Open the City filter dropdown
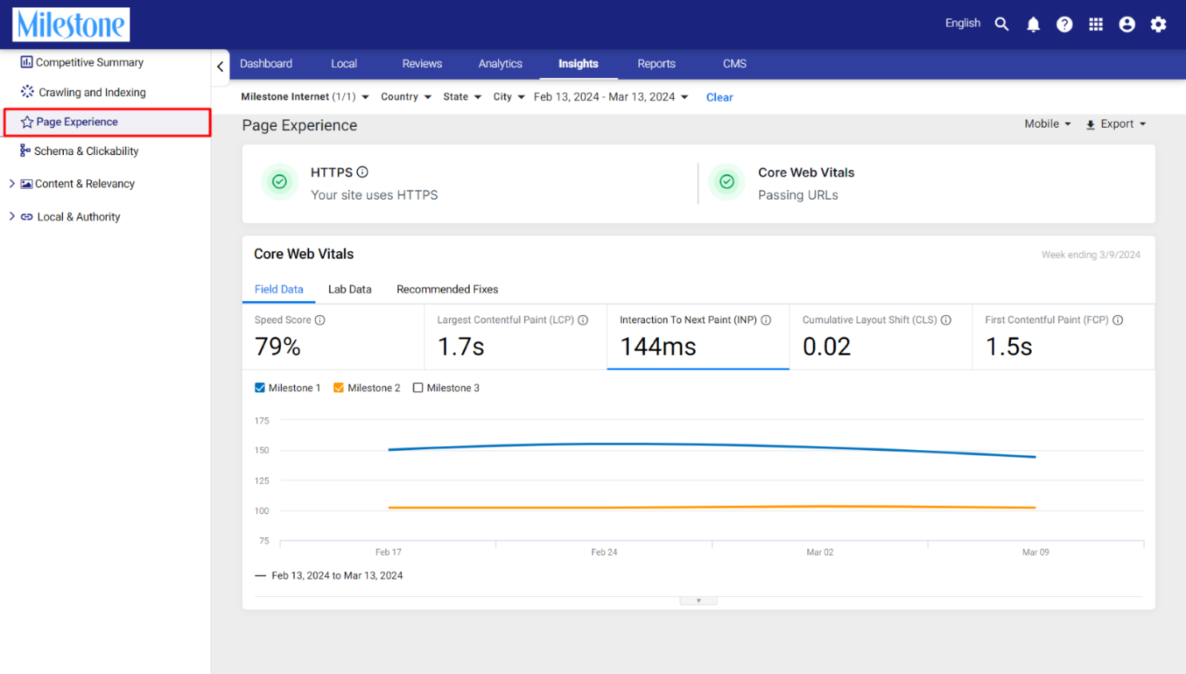 click(x=510, y=97)
